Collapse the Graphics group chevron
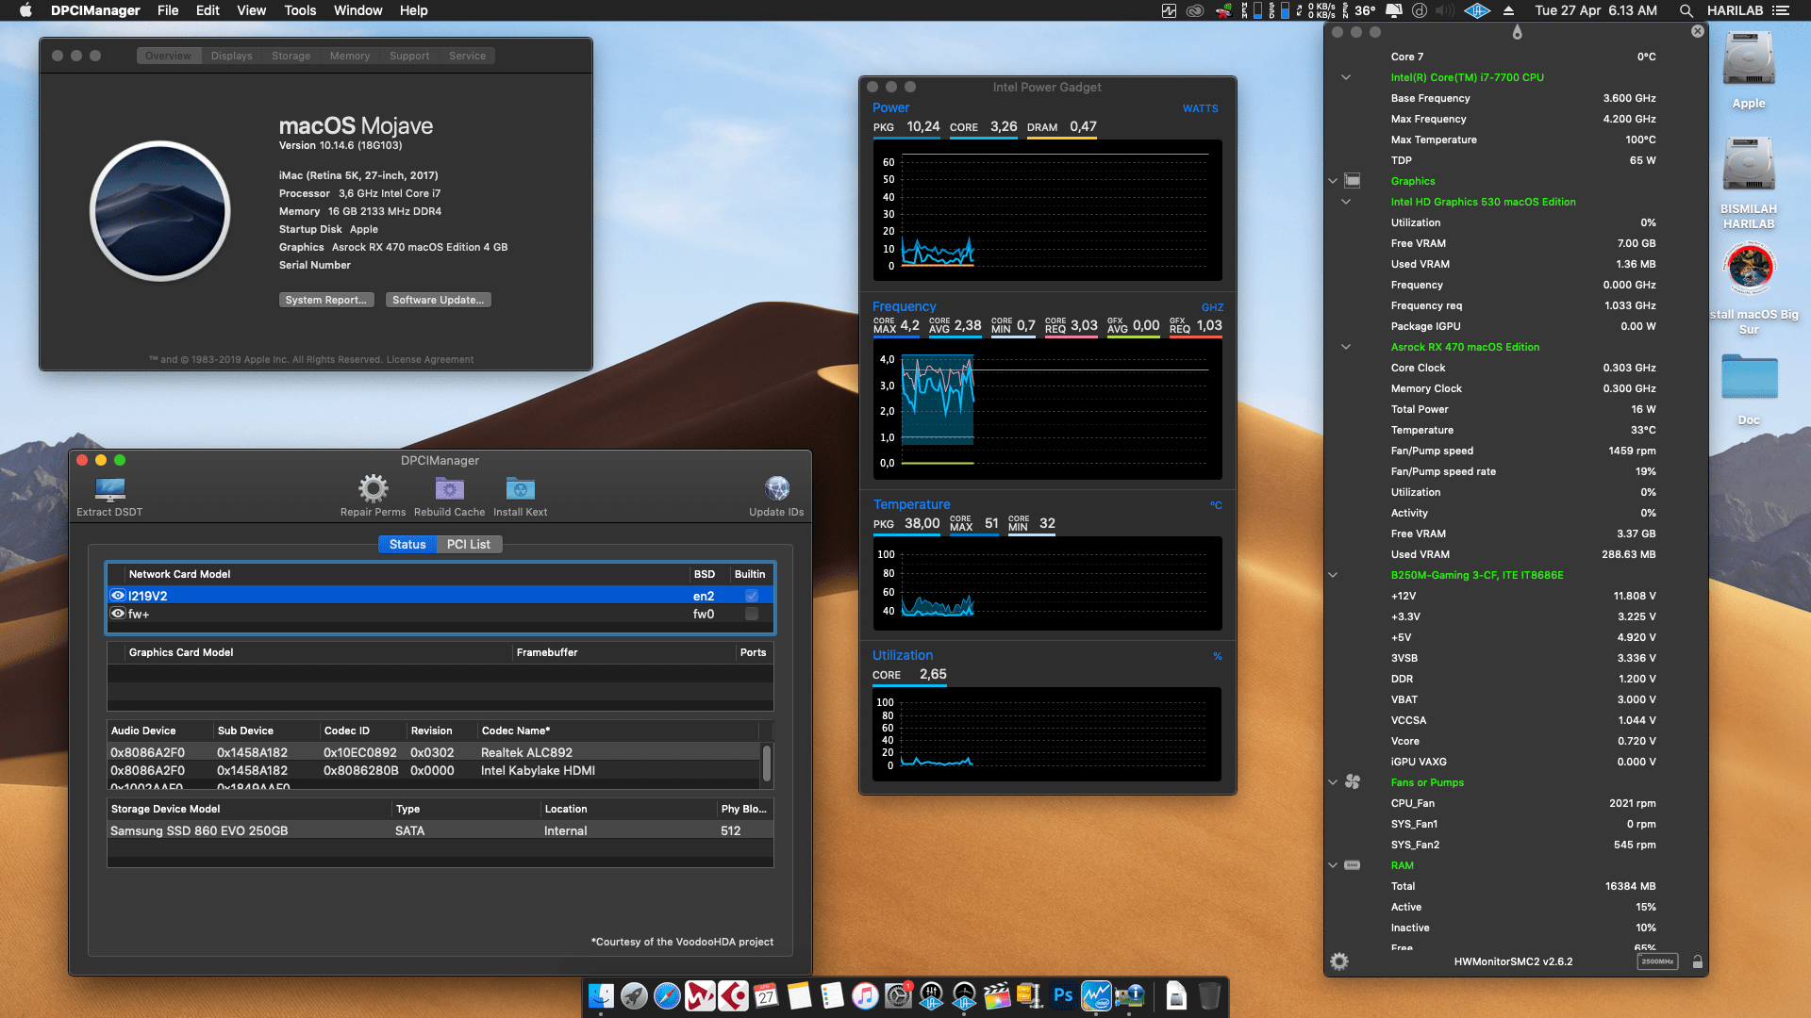Viewport: 1811px width, 1018px height. pyautogui.click(x=1333, y=181)
